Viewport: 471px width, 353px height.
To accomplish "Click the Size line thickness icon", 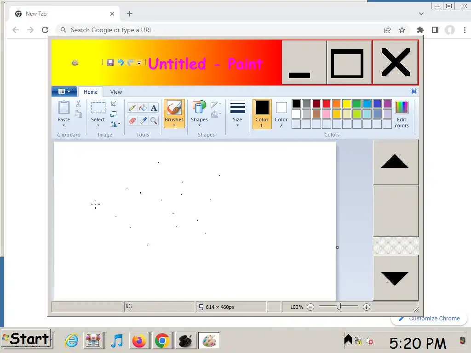I will click(237, 107).
